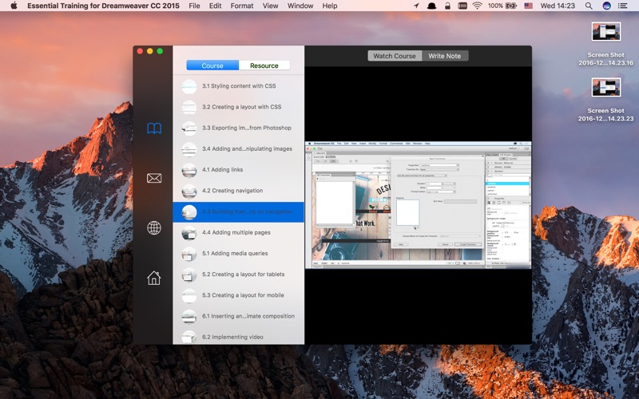The width and height of the screenshot is (639, 399).
Task: Open the Help menu
Action: [x=330, y=6]
